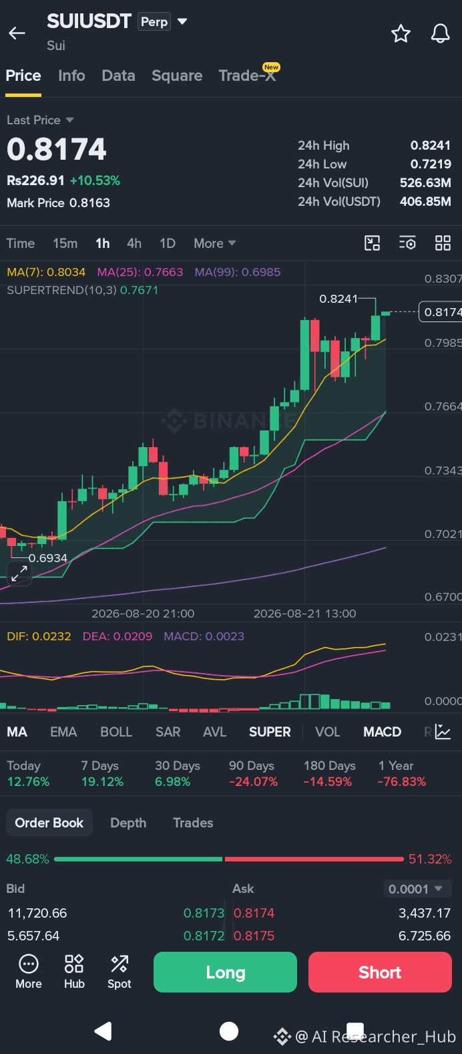The height and width of the screenshot is (1054, 462).
Task: Select the Time chart interval
Action: click(x=21, y=243)
